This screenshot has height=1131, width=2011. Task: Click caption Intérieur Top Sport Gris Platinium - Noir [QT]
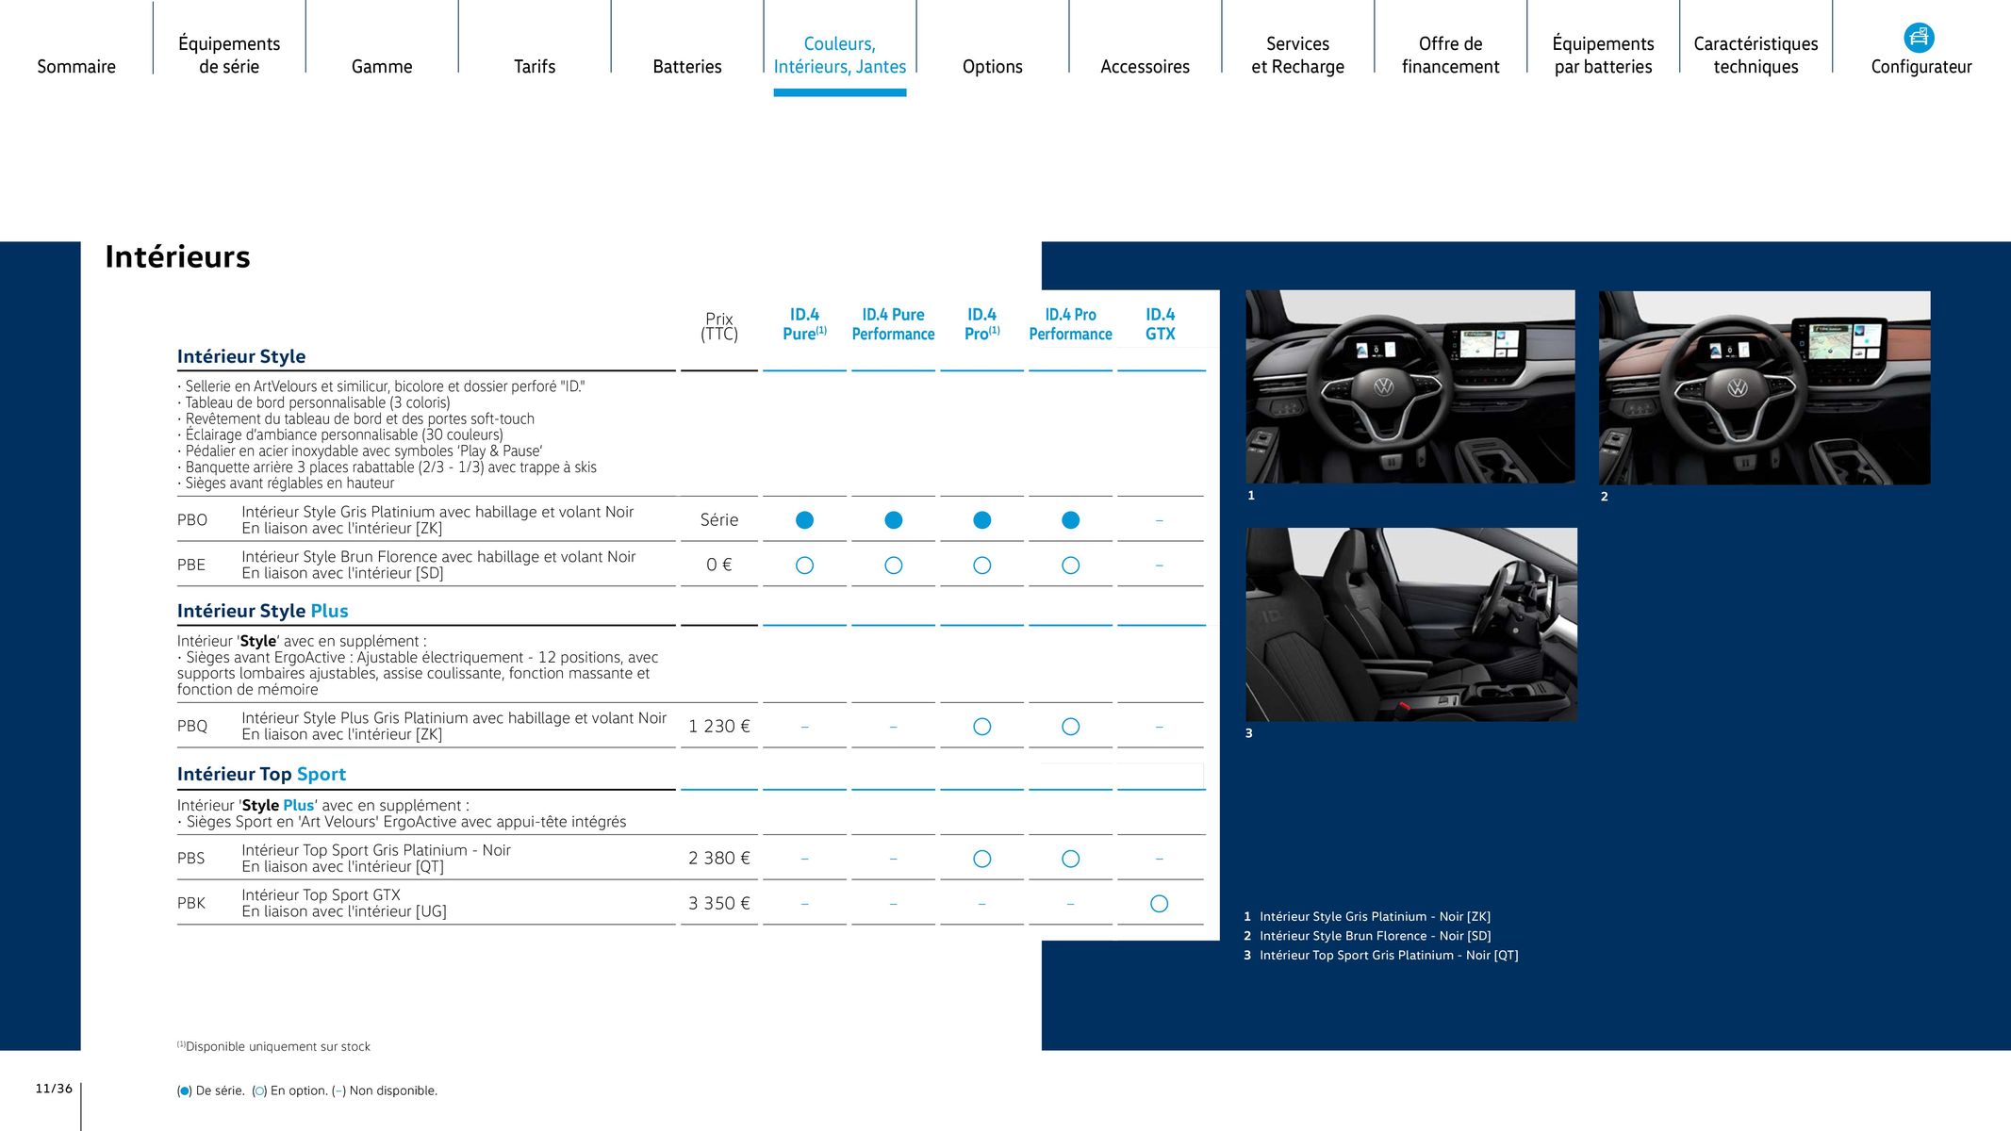[1389, 955]
